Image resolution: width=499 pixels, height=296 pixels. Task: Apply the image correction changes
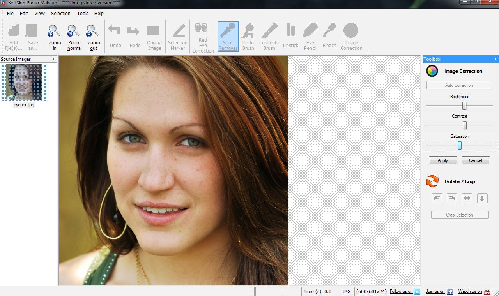coord(443,160)
